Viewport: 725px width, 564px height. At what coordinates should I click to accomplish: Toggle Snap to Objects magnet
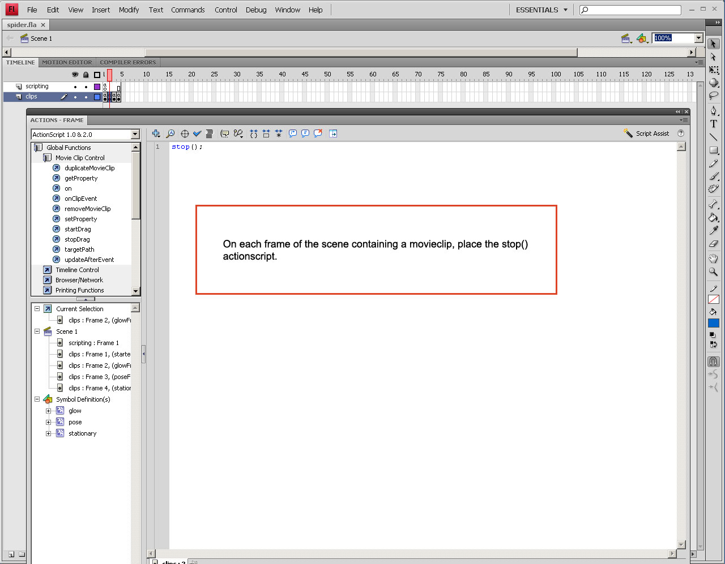[x=714, y=361]
